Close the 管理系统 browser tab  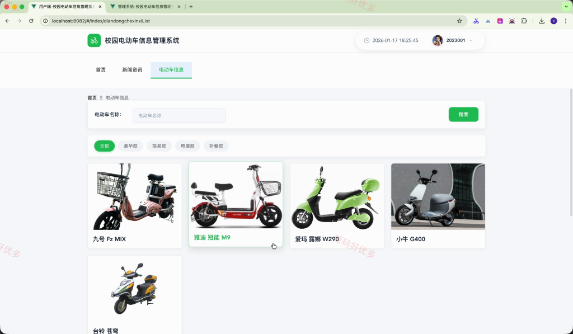pyautogui.click(x=179, y=7)
